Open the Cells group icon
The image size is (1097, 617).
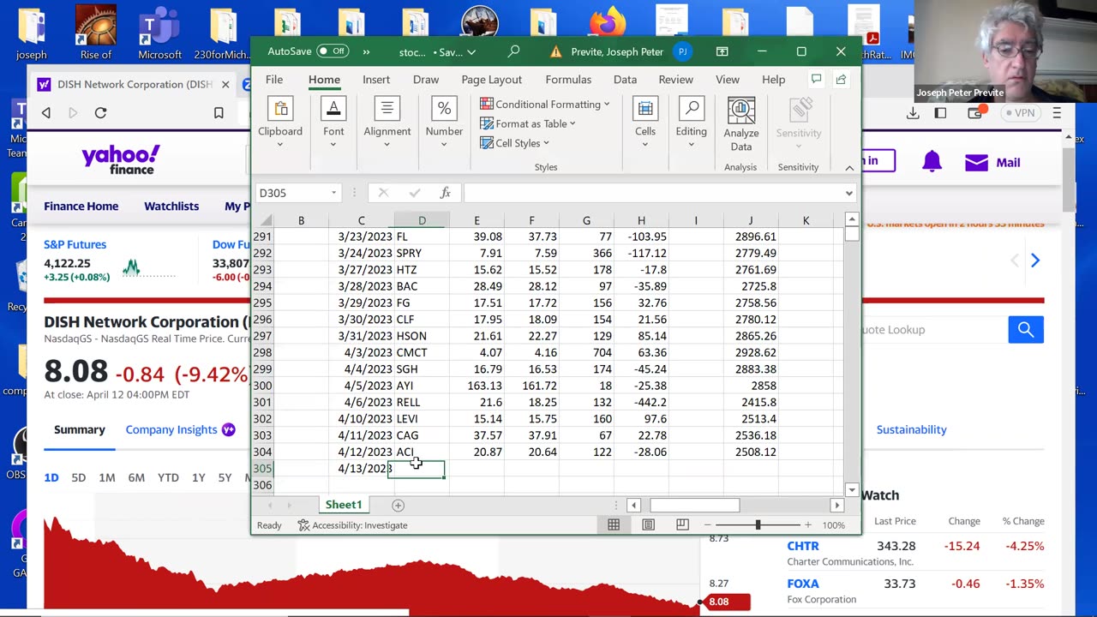click(645, 109)
